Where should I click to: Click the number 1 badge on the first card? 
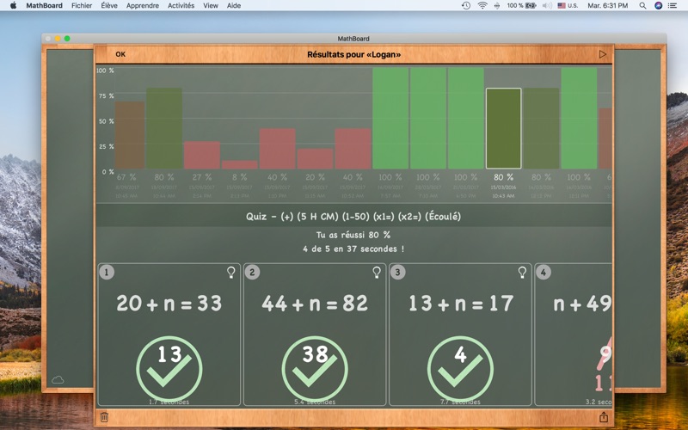(x=107, y=273)
